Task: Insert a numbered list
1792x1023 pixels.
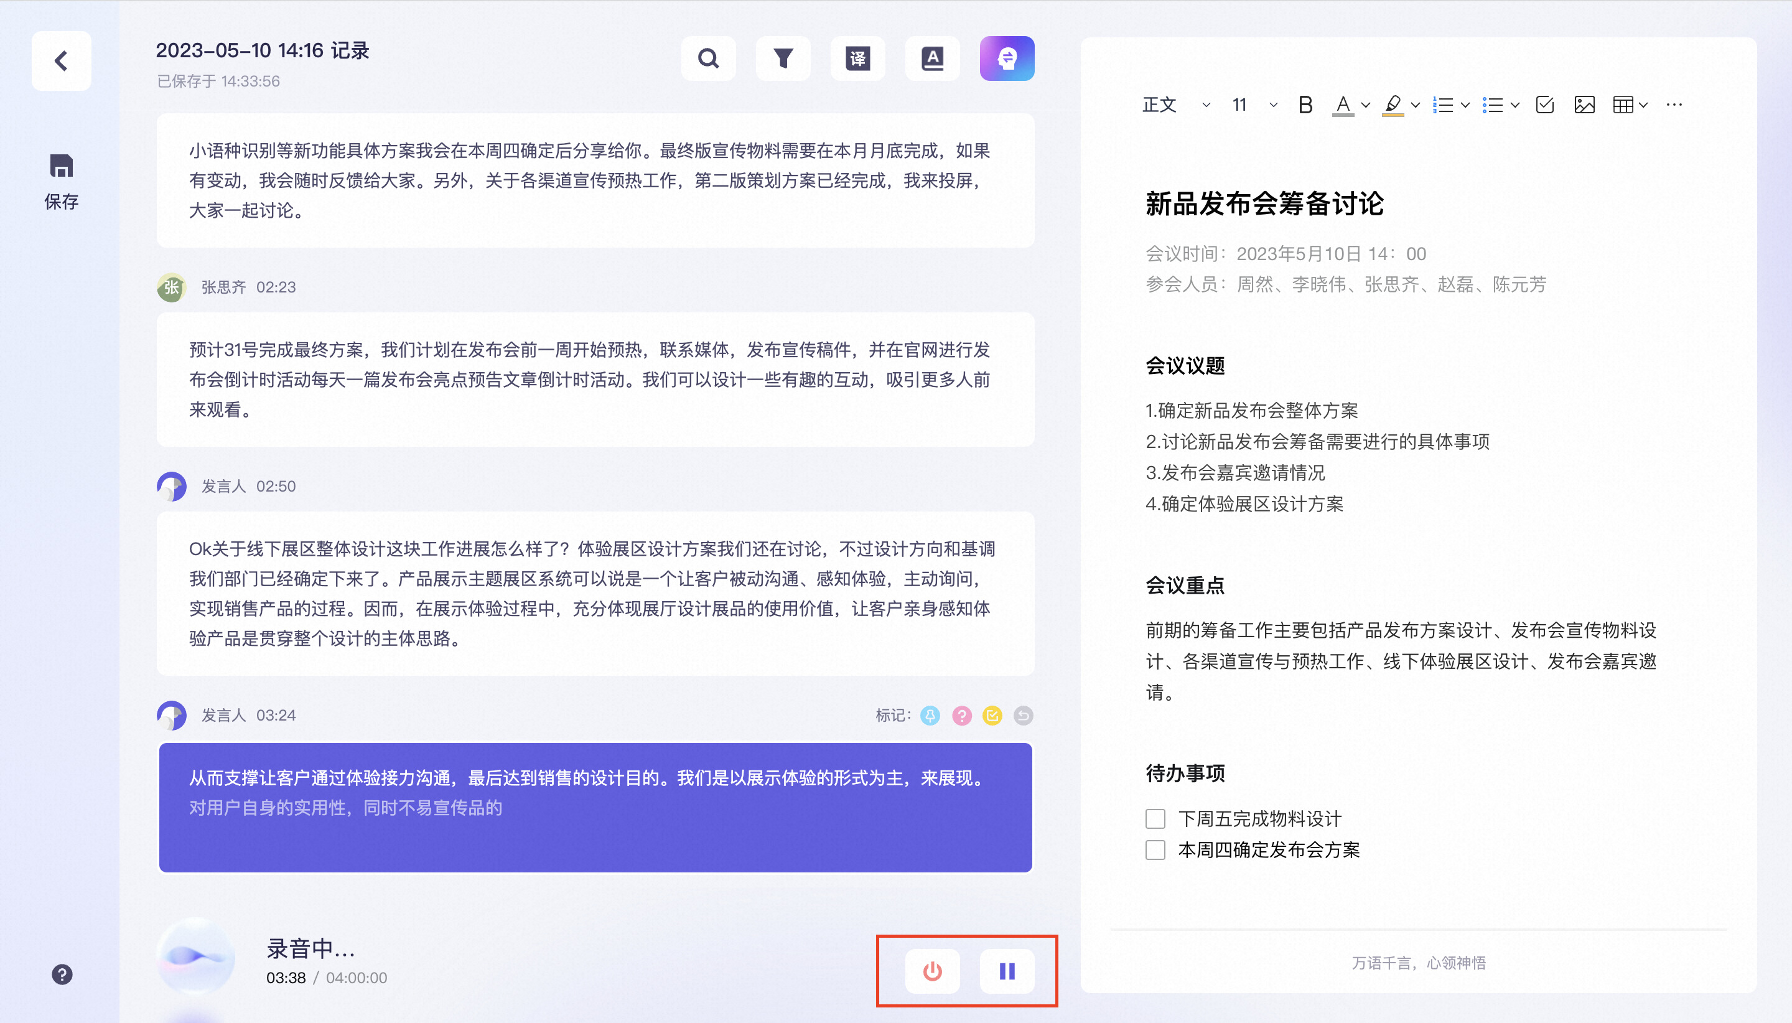Action: (x=1443, y=105)
